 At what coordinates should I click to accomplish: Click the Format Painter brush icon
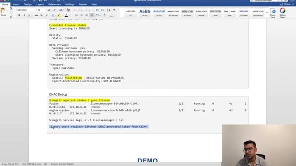(11, 17)
